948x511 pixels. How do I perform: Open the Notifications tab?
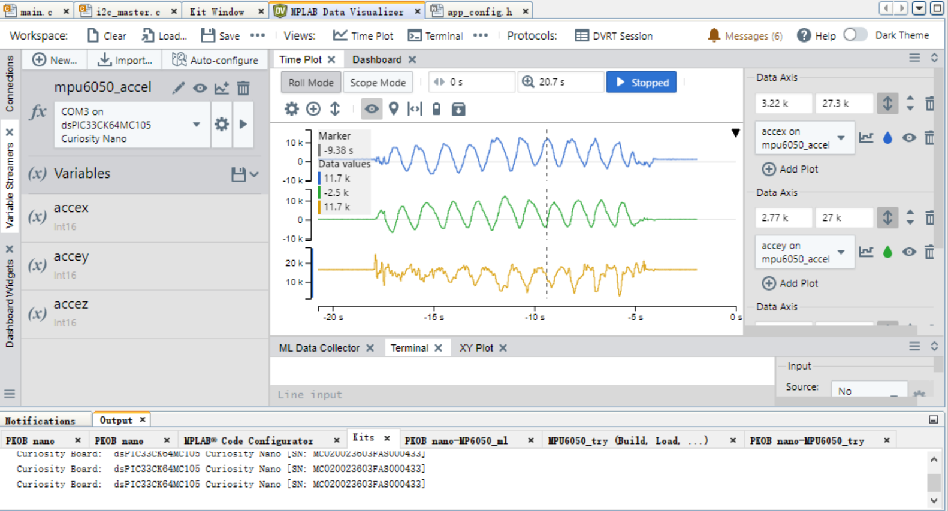(x=40, y=421)
